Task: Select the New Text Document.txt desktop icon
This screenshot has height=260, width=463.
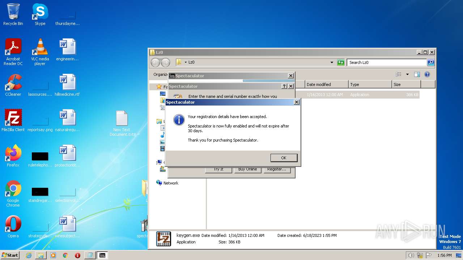Action: click(x=122, y=123)
